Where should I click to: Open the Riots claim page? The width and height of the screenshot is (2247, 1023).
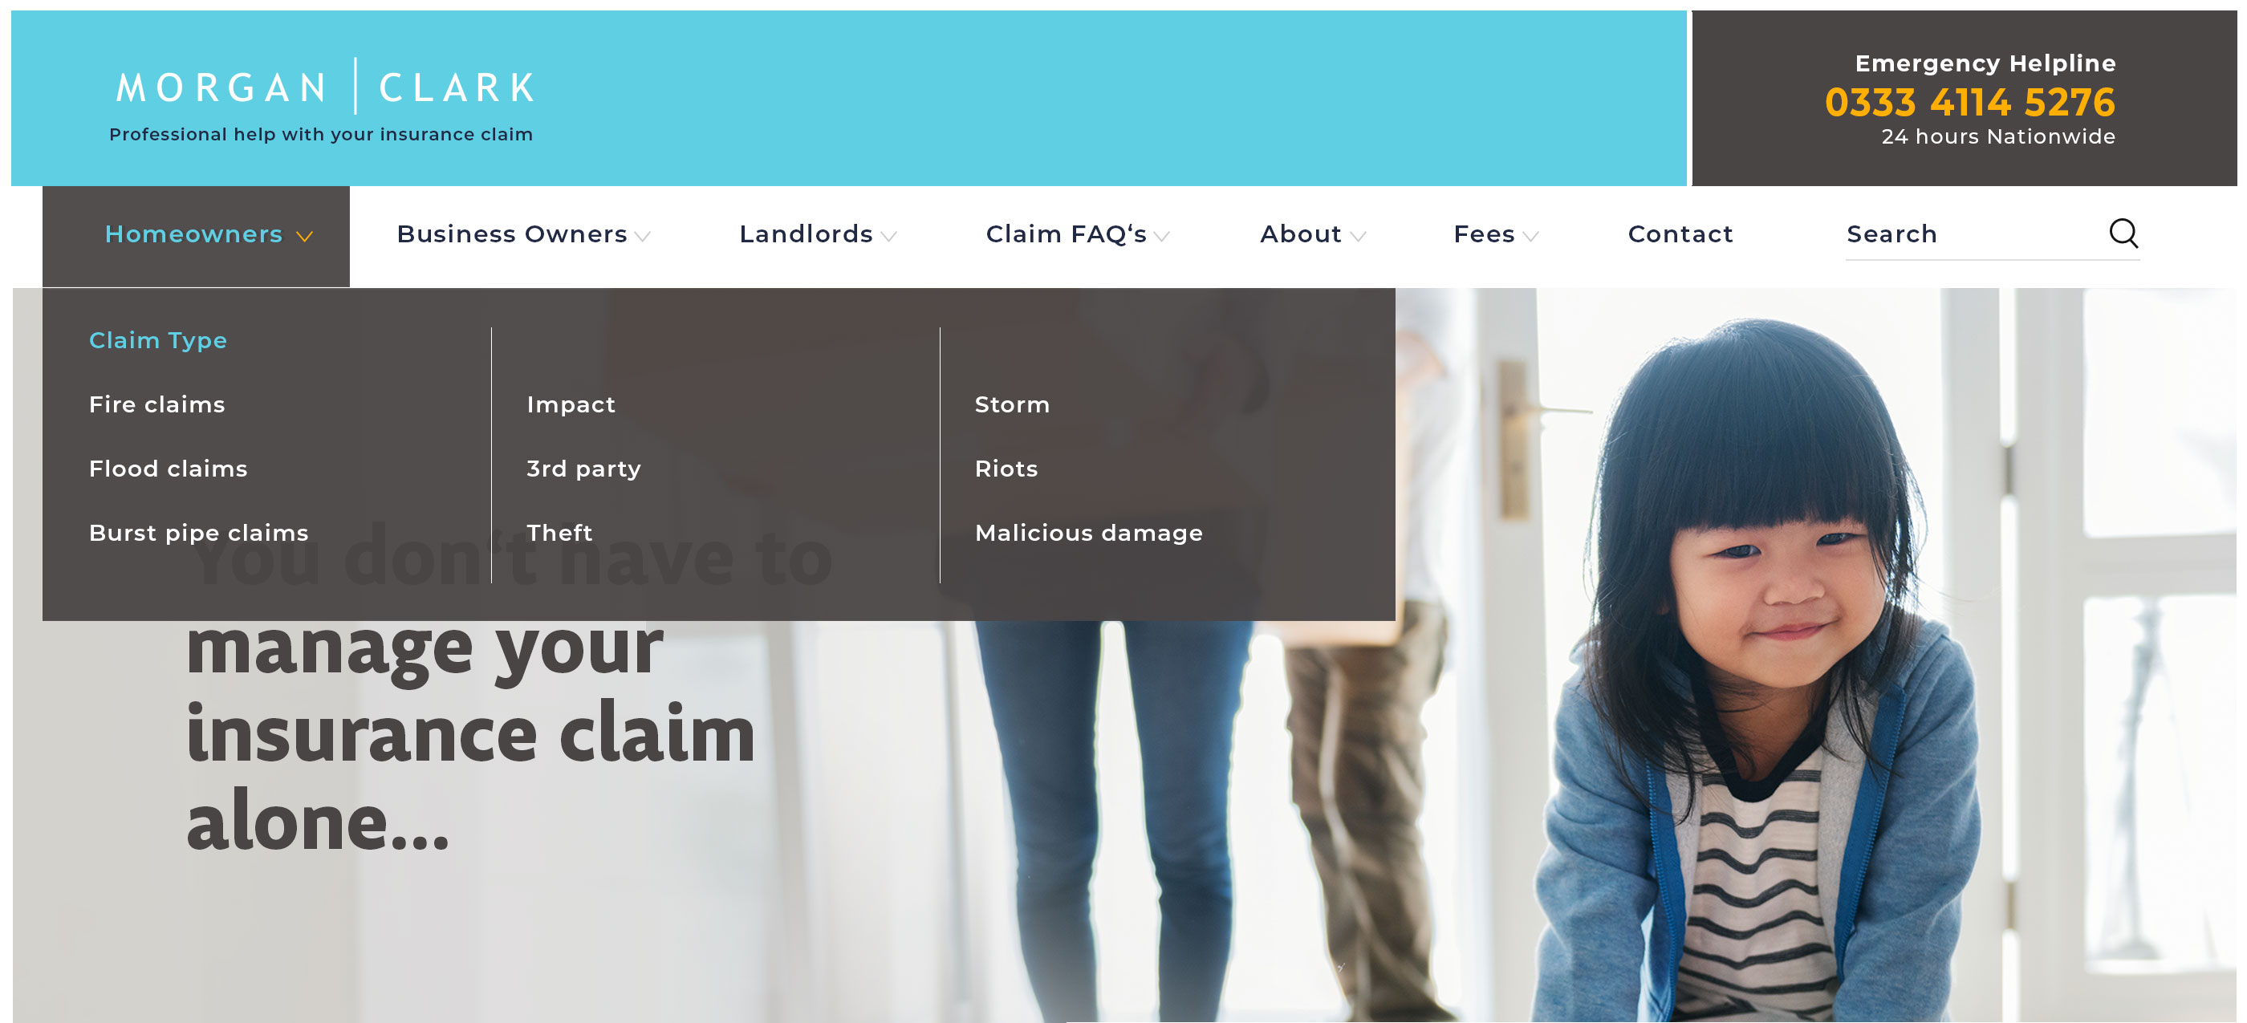1006,469
